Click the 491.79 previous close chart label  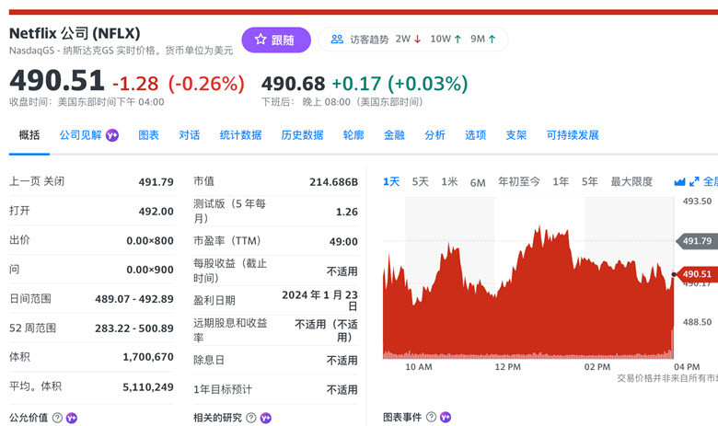[697, 241]
